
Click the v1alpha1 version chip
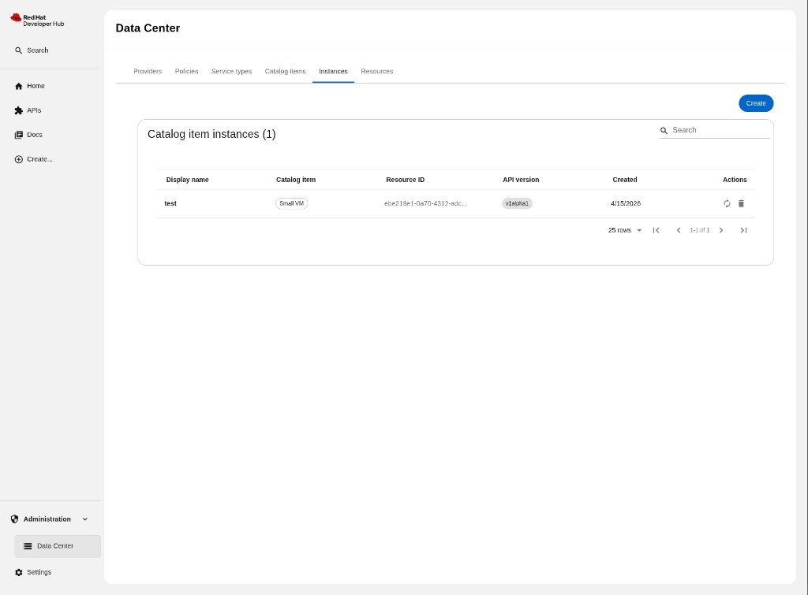517,204
